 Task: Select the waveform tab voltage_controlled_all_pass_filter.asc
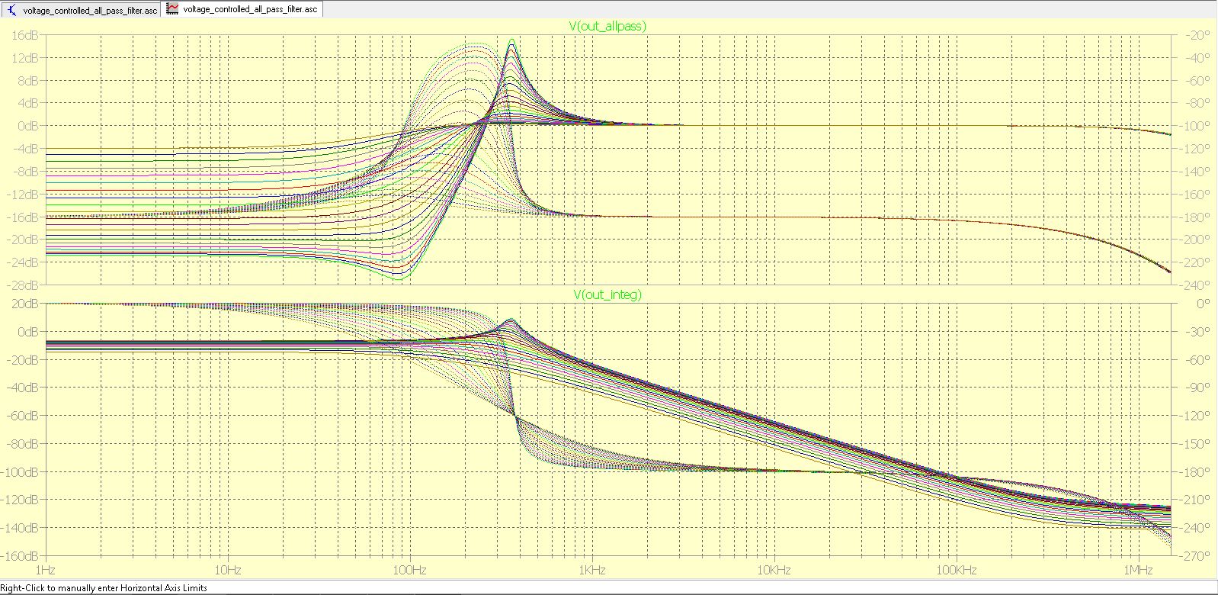pos(242,9)
